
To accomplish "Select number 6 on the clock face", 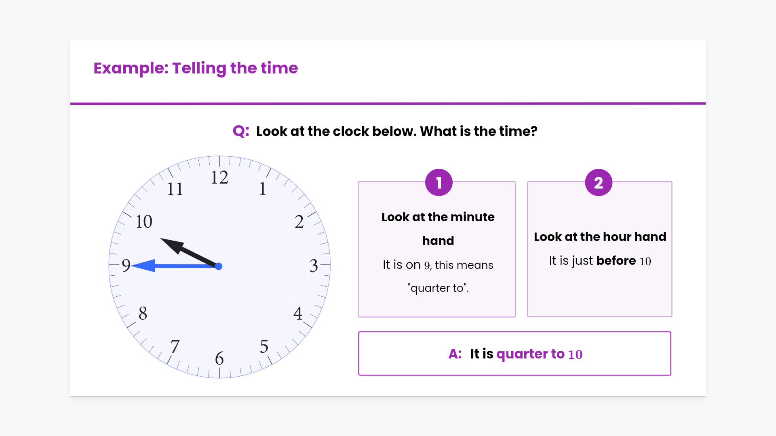I will tap(219, 358).
